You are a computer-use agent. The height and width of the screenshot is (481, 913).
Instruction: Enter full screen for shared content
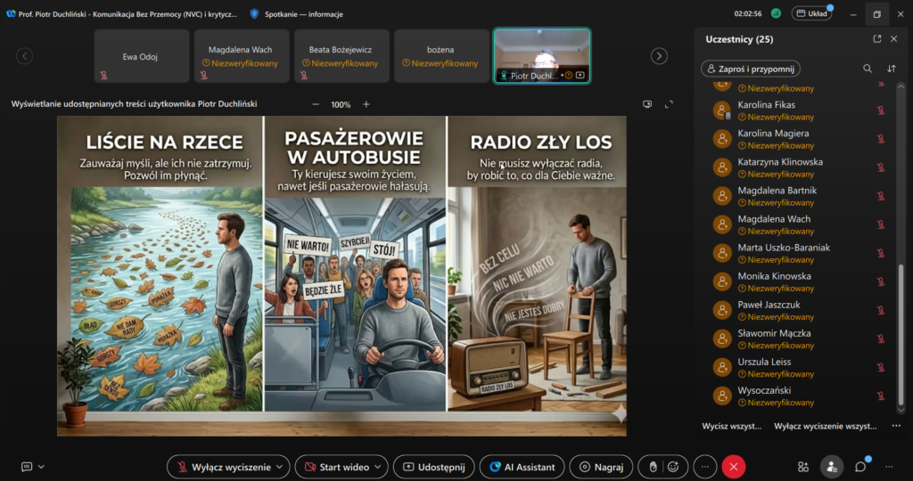click(x=669, y=104)
